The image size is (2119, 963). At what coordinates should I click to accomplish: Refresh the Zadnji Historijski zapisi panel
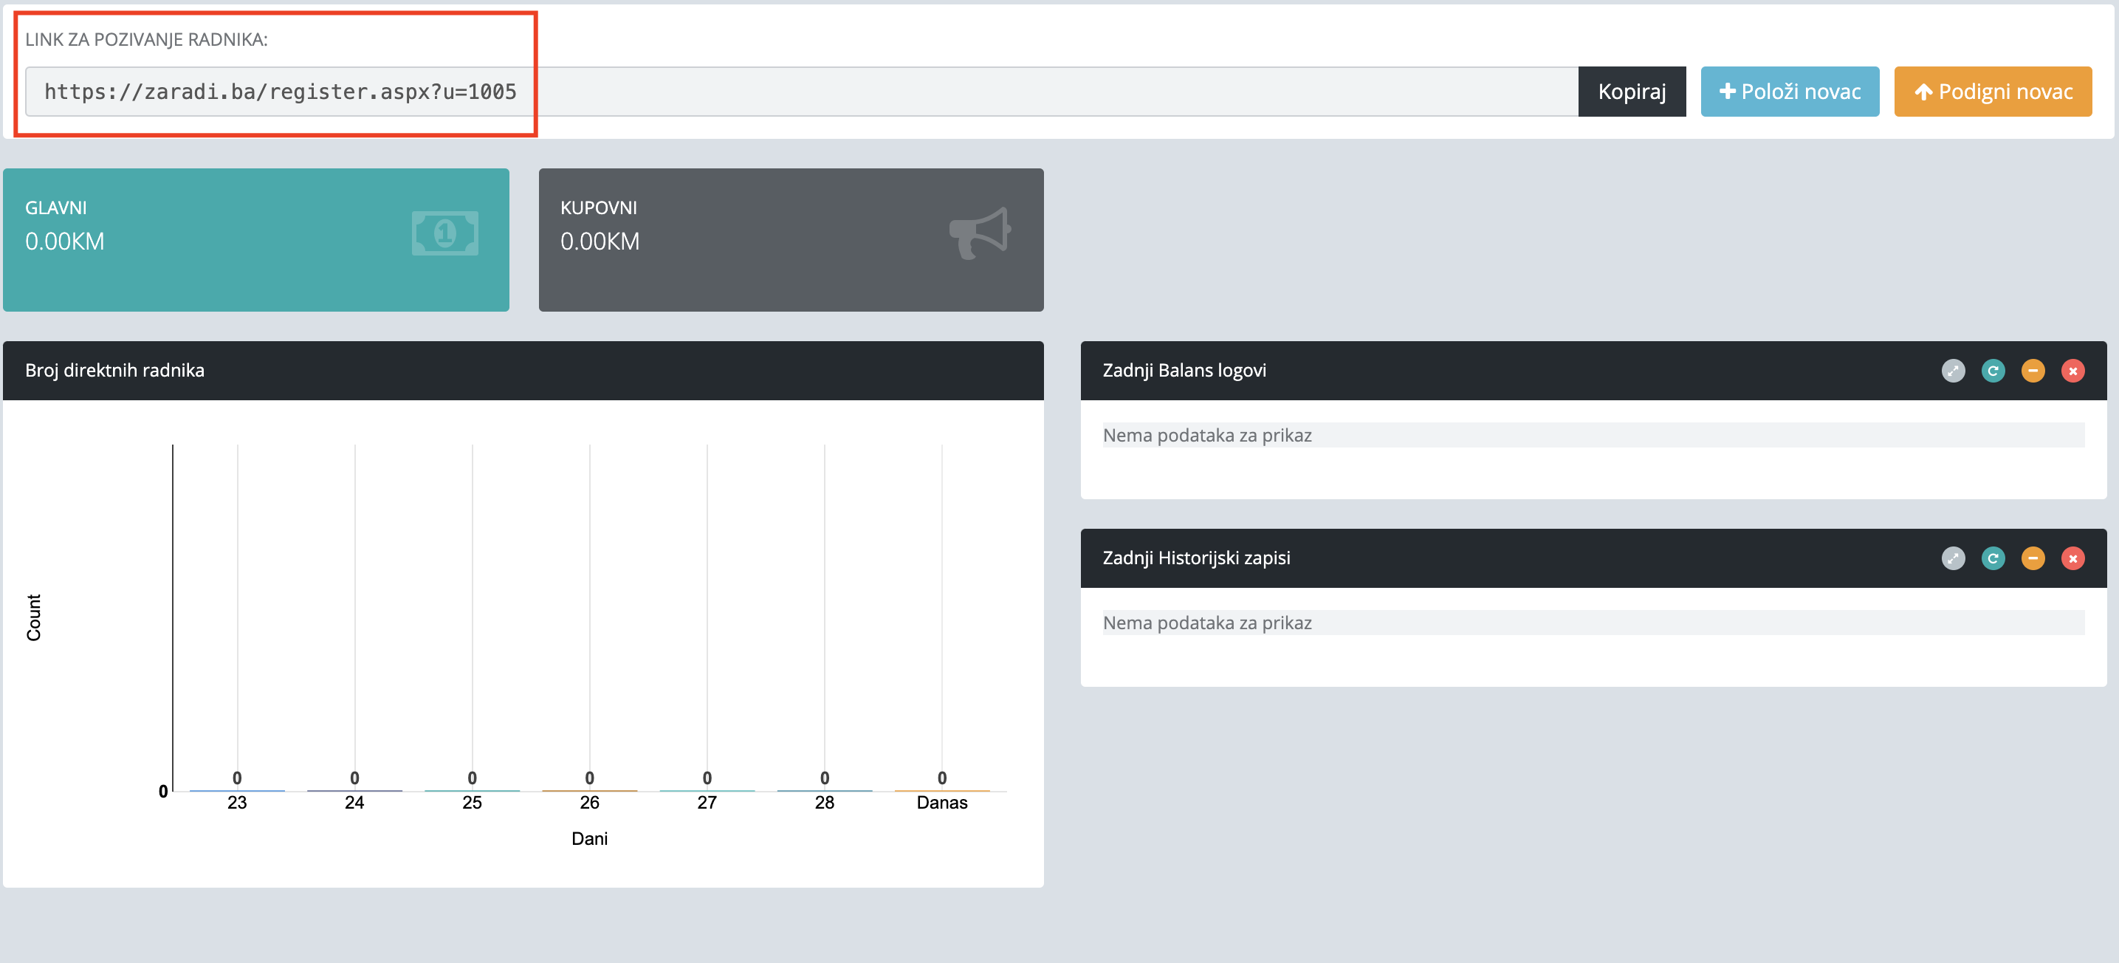(x=1992, y=559)
